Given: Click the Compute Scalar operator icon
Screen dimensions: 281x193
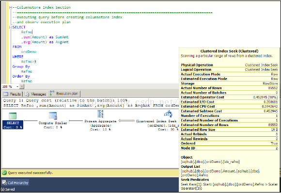Looking at the screenshot, I should 53,116.
